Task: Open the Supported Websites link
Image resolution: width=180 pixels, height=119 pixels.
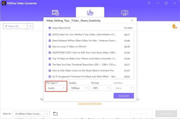Action: 90,104
